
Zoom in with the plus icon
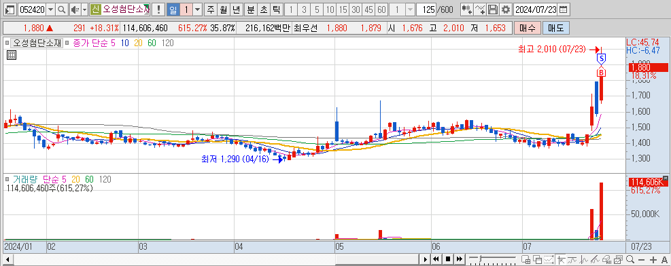click(653, 260)
